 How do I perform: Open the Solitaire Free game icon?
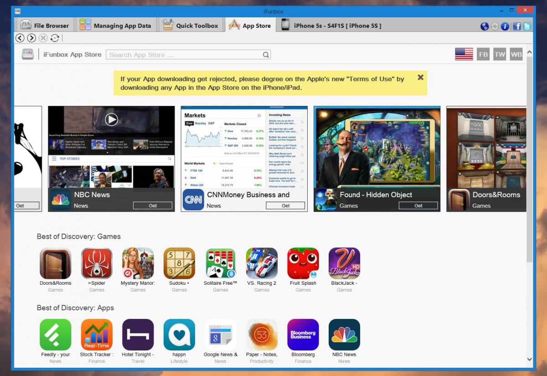221,263
